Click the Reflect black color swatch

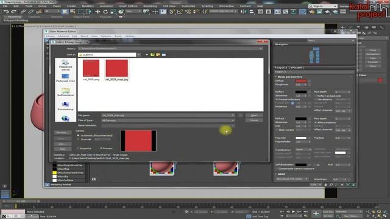(301, 92)
